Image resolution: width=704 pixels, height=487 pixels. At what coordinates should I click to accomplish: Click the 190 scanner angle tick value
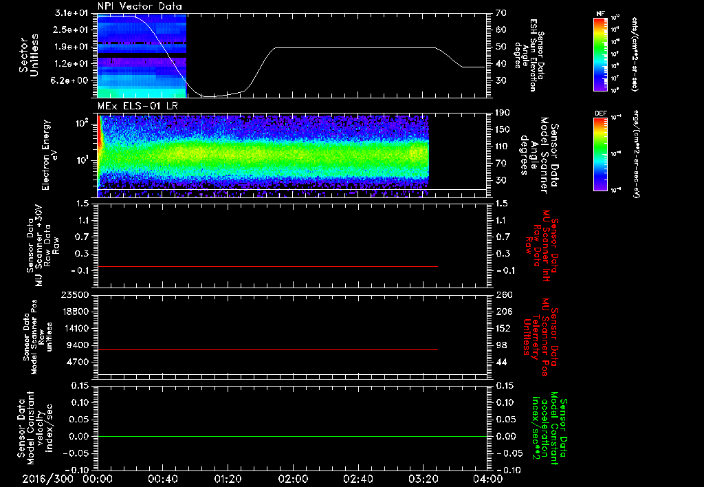coord(503,113)
